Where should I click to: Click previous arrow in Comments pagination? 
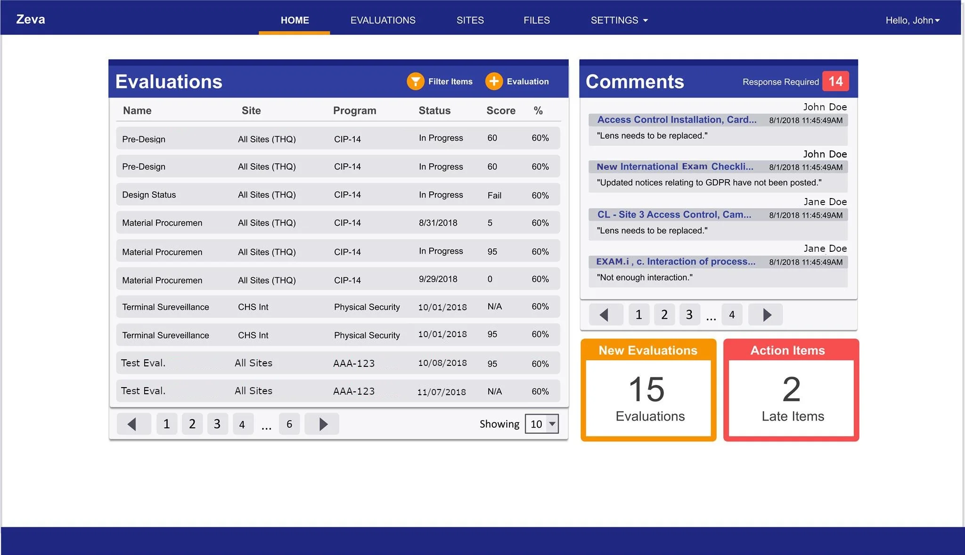(605, 315)
